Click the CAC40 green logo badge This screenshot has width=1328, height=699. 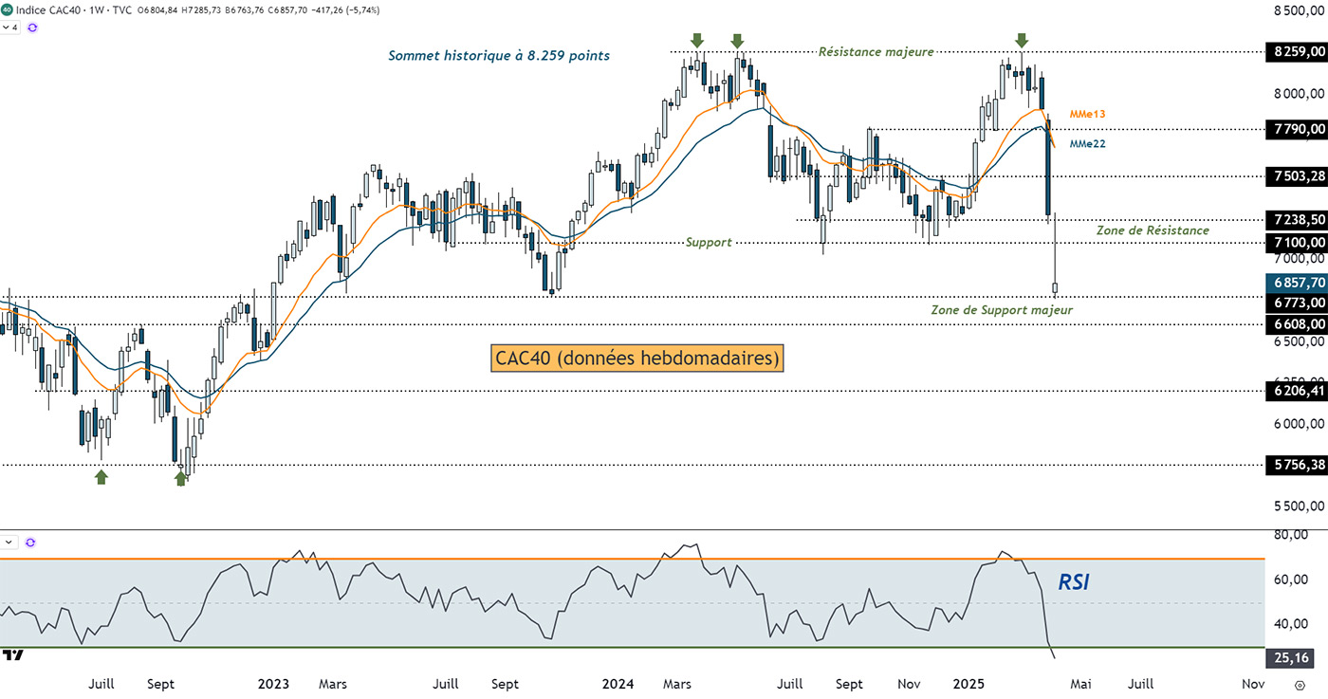coord(7,9)
